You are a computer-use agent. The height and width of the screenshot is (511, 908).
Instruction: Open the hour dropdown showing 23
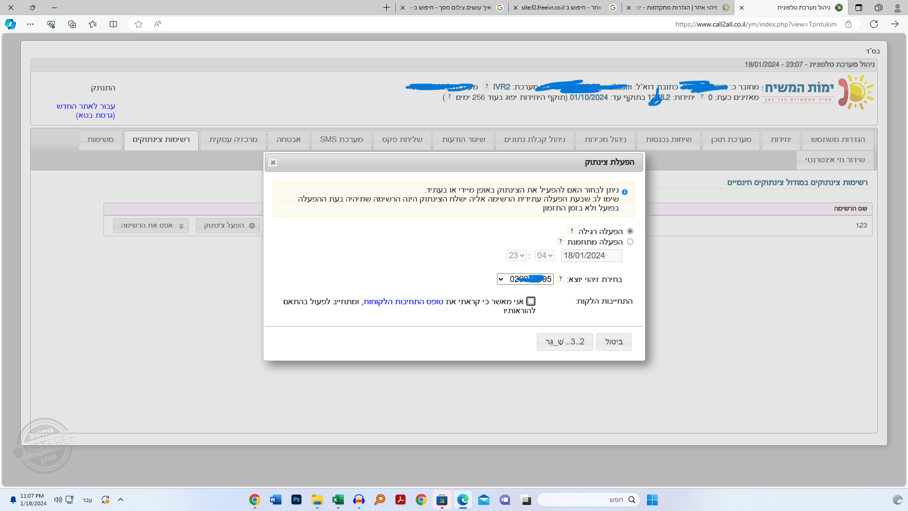tap(516, 255)
